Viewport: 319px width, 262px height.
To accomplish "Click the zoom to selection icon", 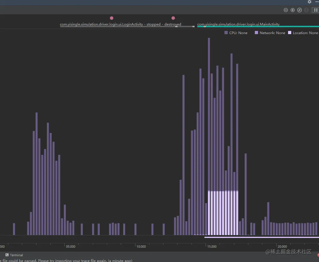I will tap(306, 10).
